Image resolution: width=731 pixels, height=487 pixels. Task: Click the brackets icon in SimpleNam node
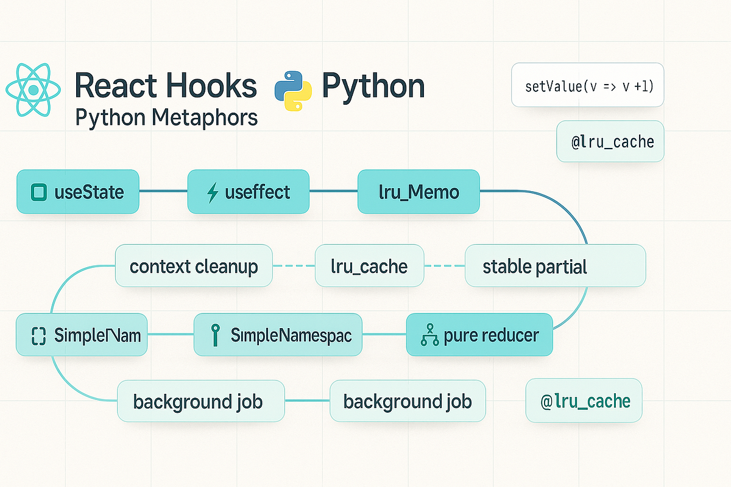(x=38, y=335)
